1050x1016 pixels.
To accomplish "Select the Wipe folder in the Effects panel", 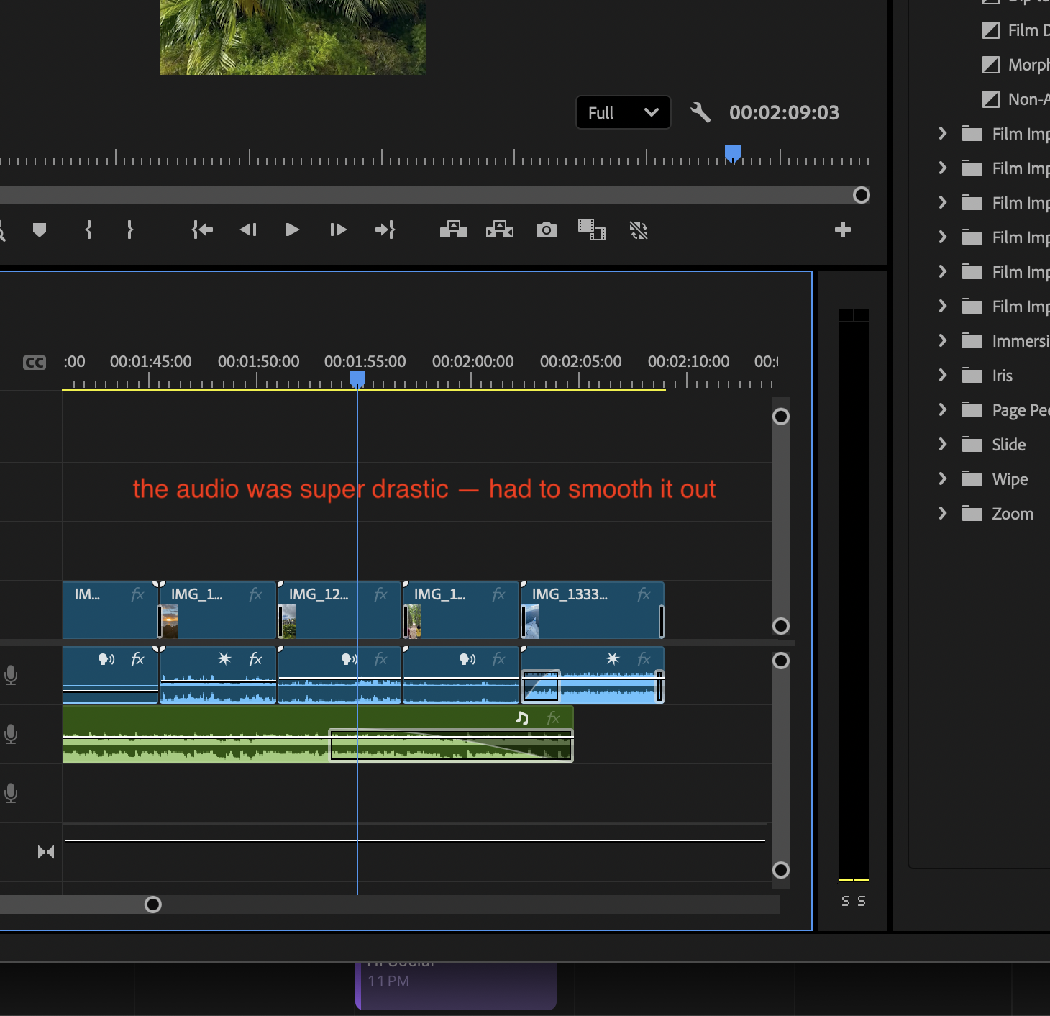I will 1010,478.
